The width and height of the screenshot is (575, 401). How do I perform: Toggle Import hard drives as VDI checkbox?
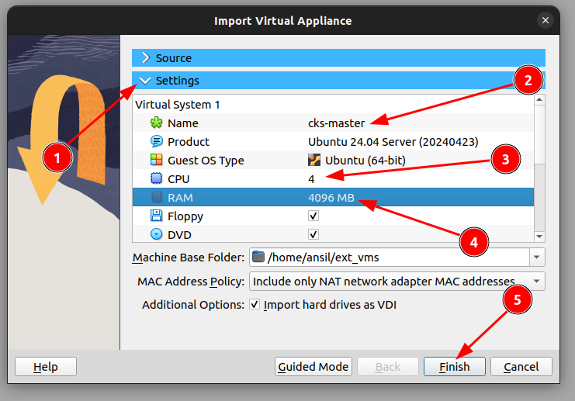[255, 305]
